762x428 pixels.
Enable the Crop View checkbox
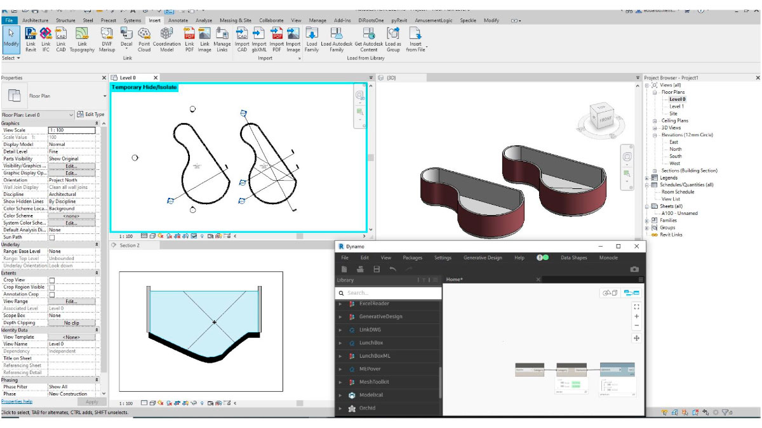click(52, 280)
